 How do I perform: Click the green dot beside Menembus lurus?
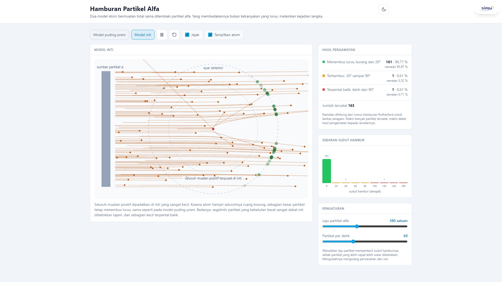coord(324,62)
